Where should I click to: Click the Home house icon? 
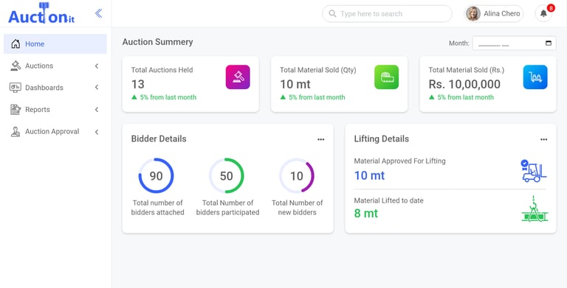[x=16, y=44]
